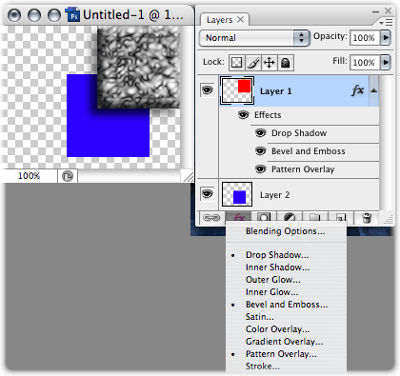400x376 pixels.
Task: Open the Fill slider arrow
Action: click(386, 62)
